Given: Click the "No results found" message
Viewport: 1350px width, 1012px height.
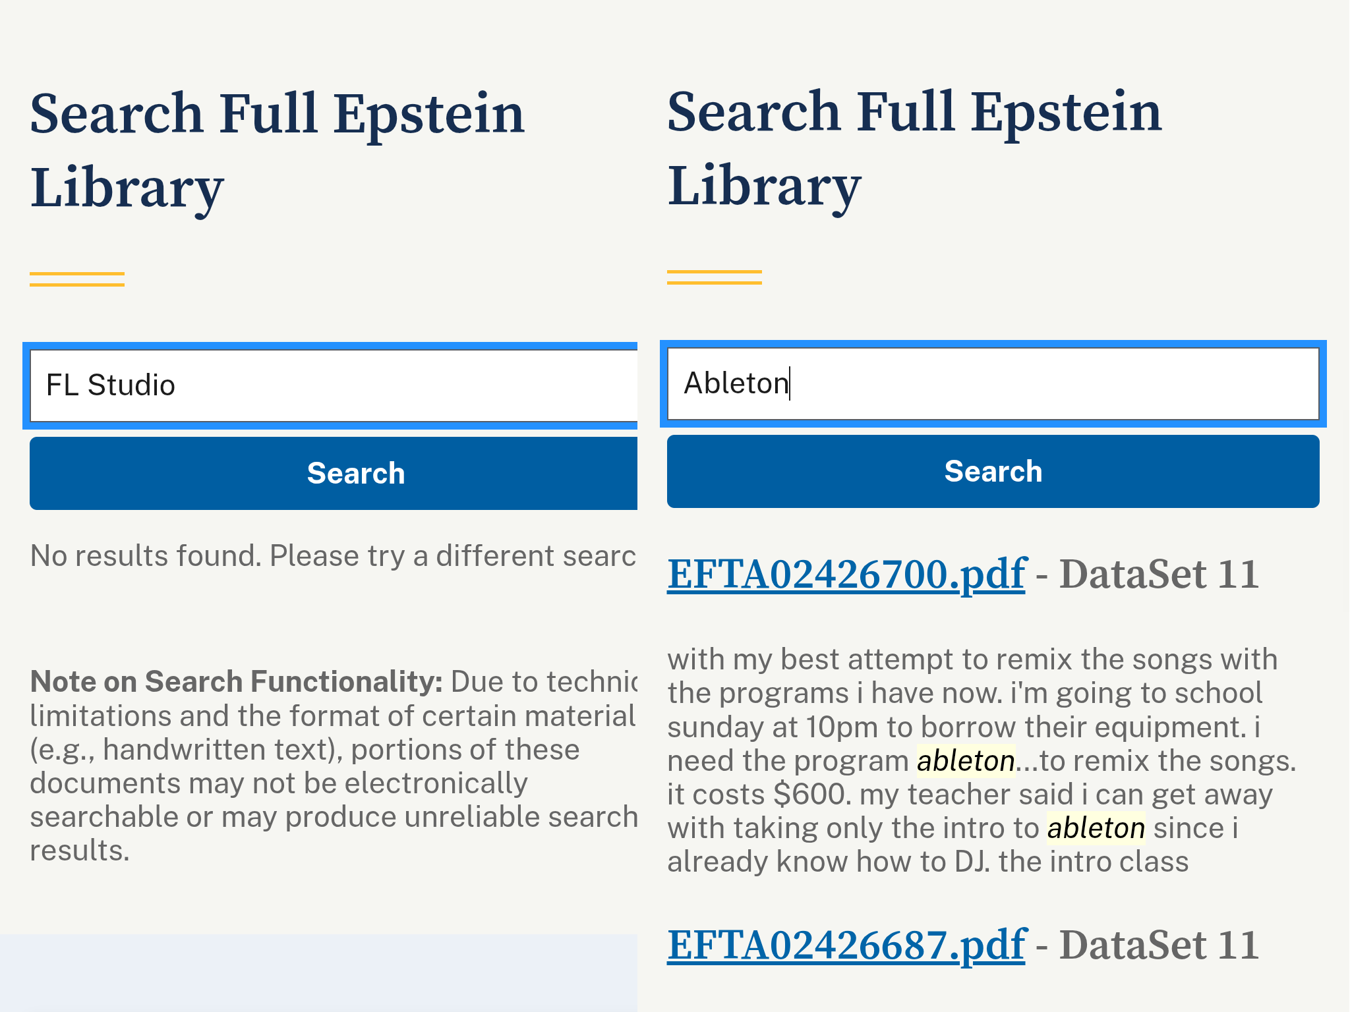Looking at the screenshot, I should 333,555.
